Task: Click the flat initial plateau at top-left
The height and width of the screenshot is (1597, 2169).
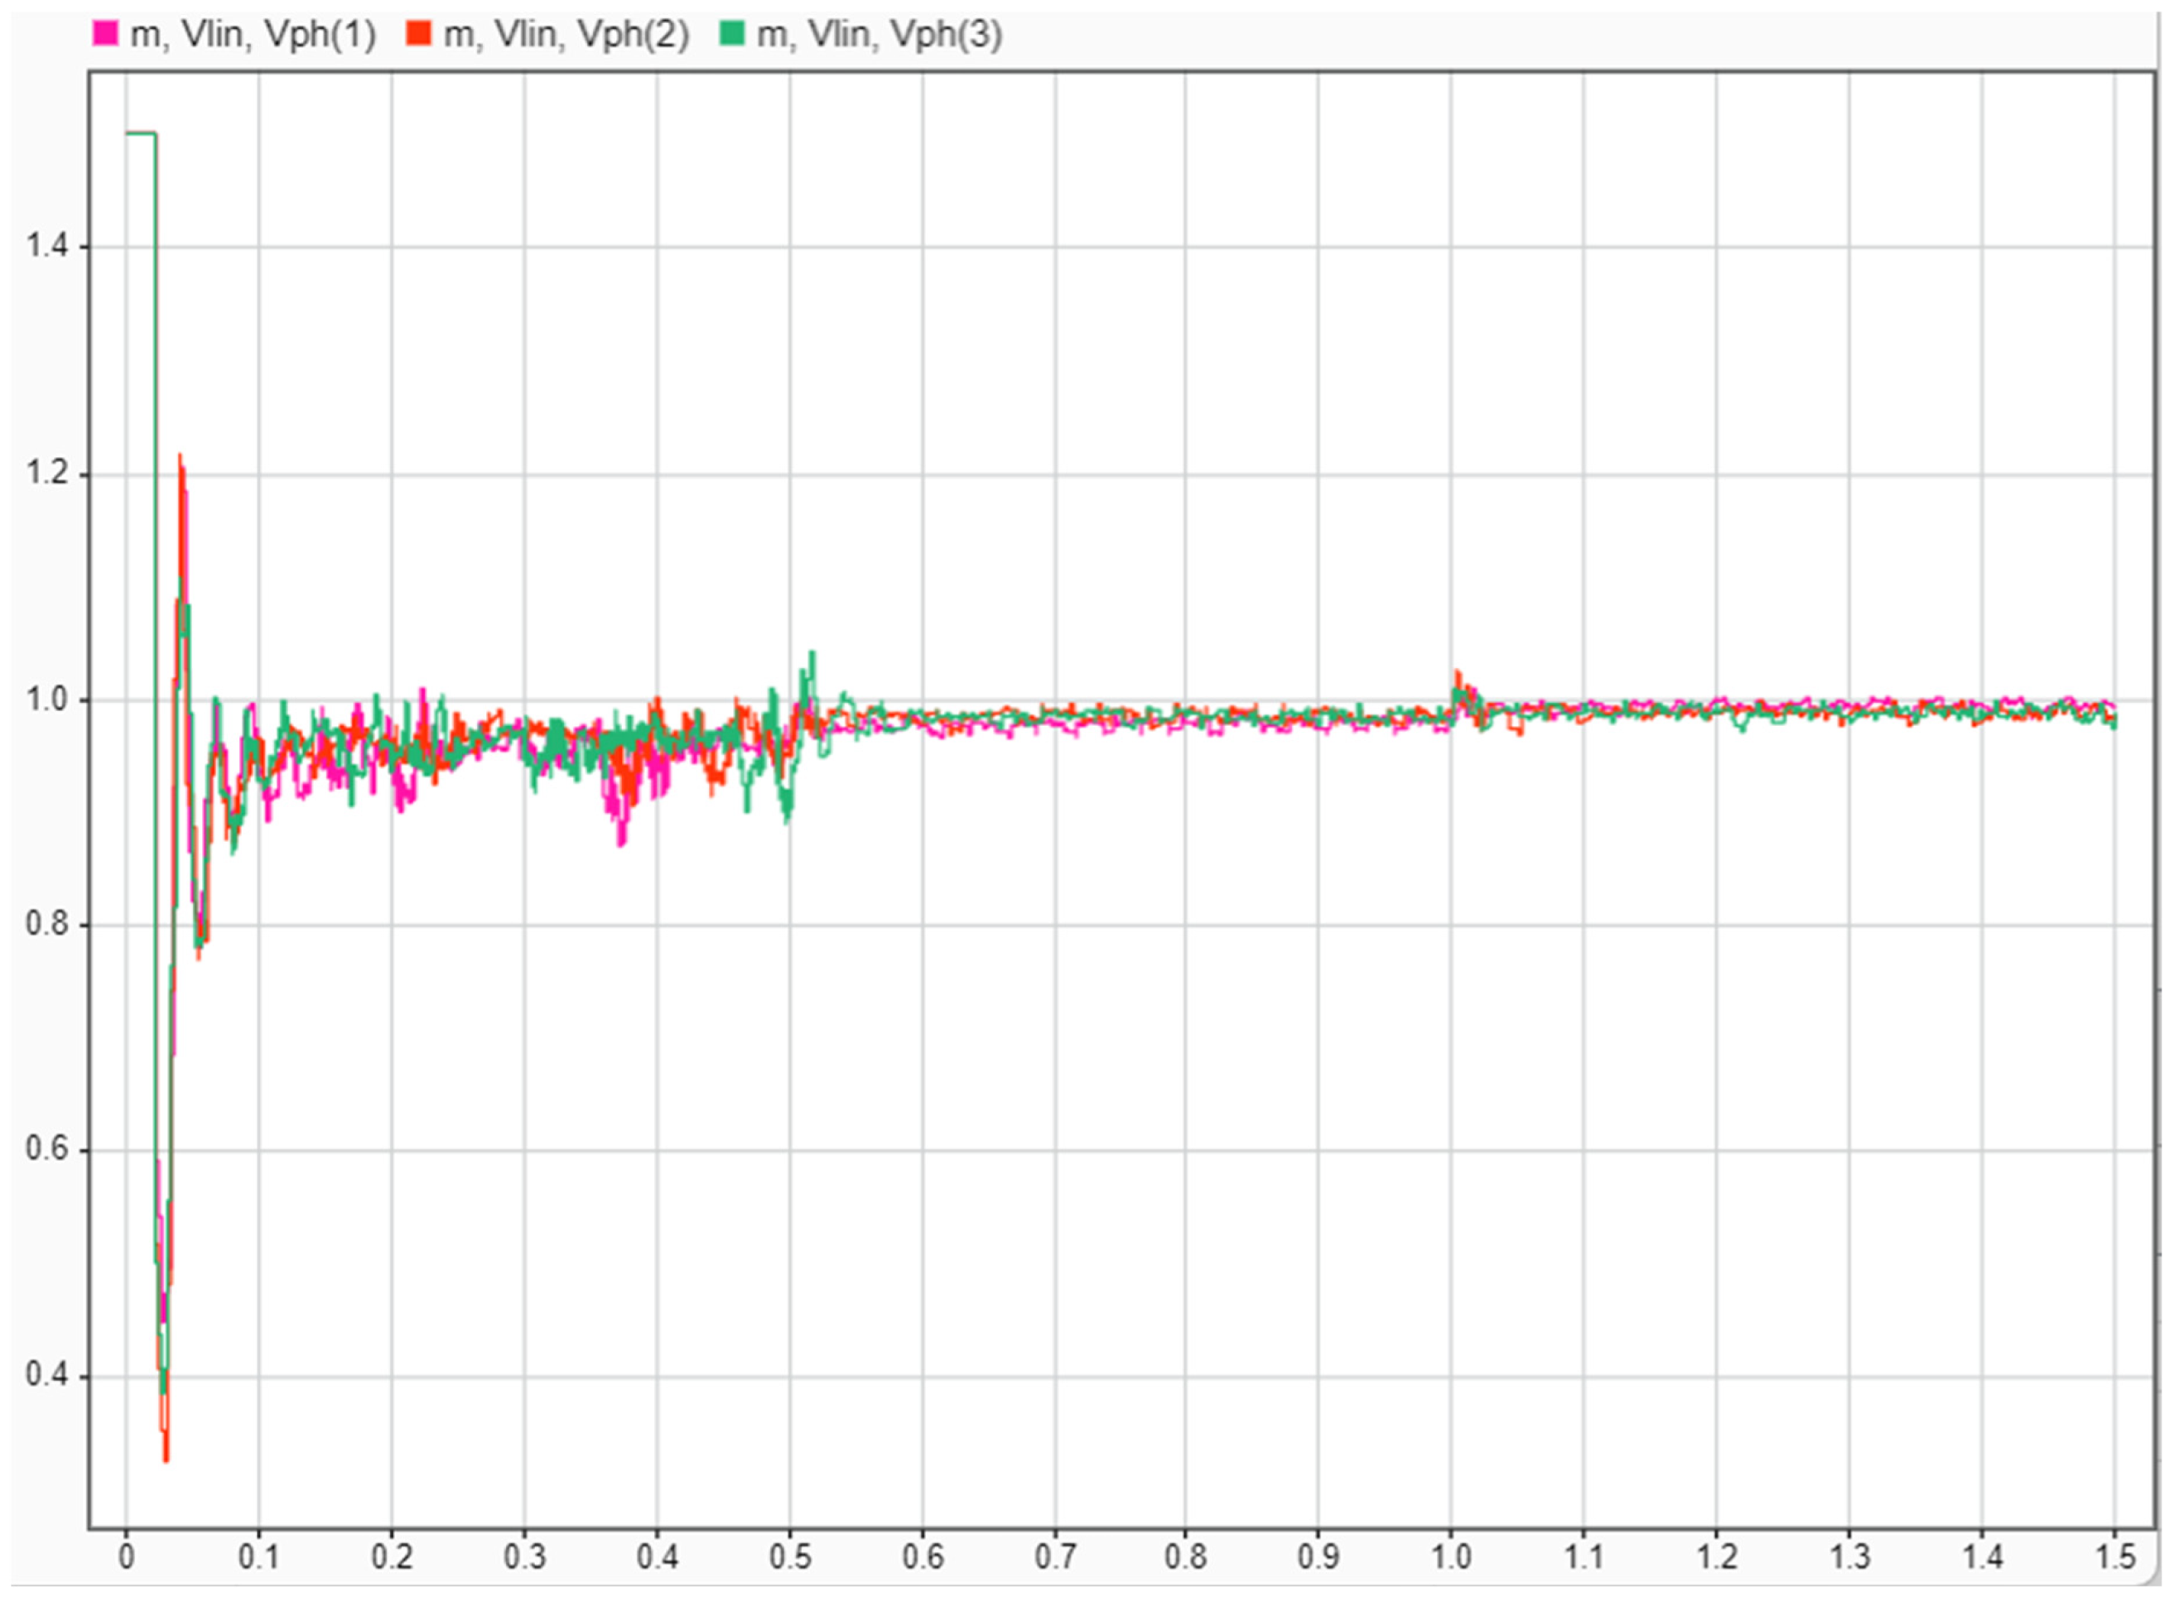Action: click(140, 133)
